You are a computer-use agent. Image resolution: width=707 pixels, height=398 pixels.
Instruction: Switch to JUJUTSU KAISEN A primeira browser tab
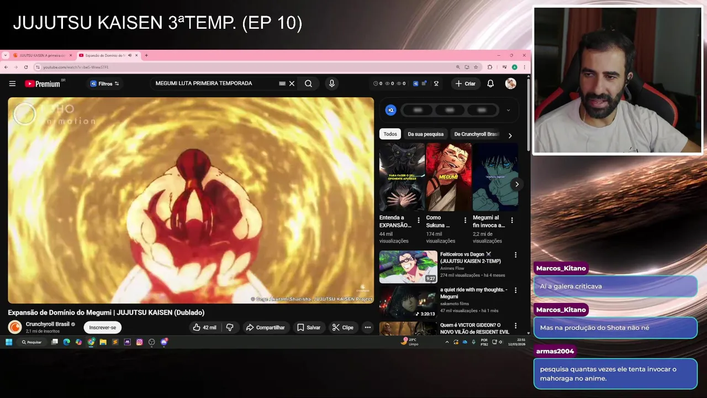tap(42, 55)
